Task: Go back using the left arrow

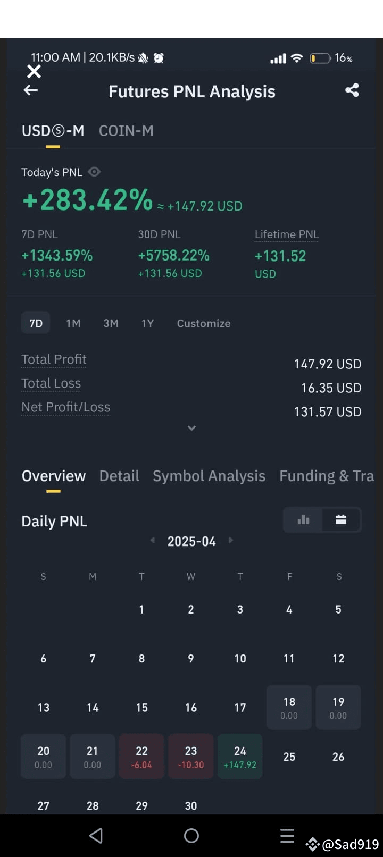Action: [31, 90]
